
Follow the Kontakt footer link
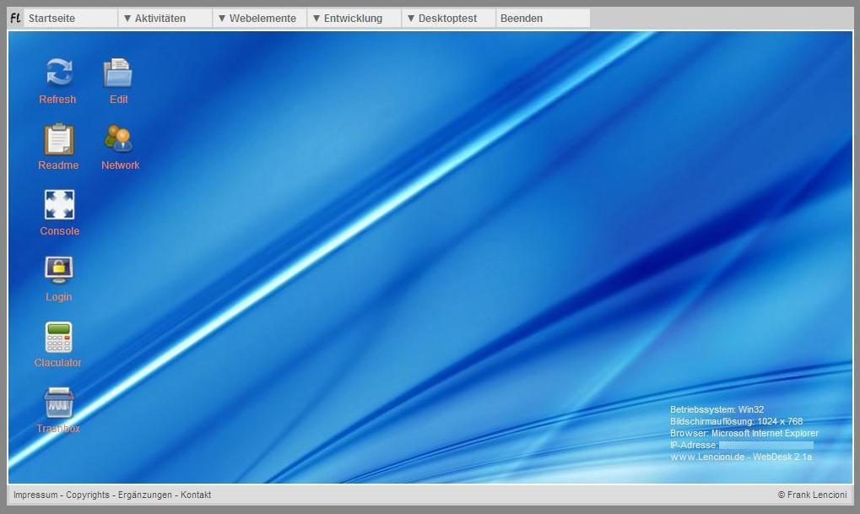point(196,495)
